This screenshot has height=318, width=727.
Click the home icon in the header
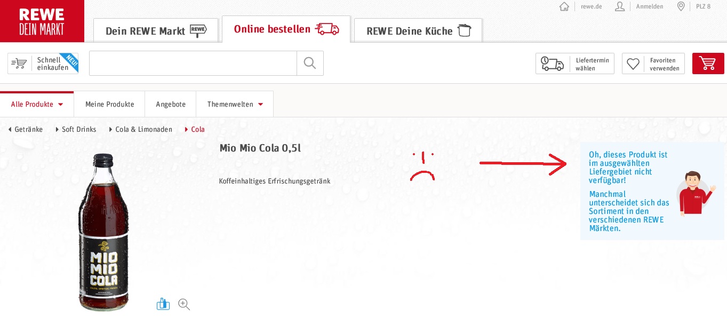[564, 6]
